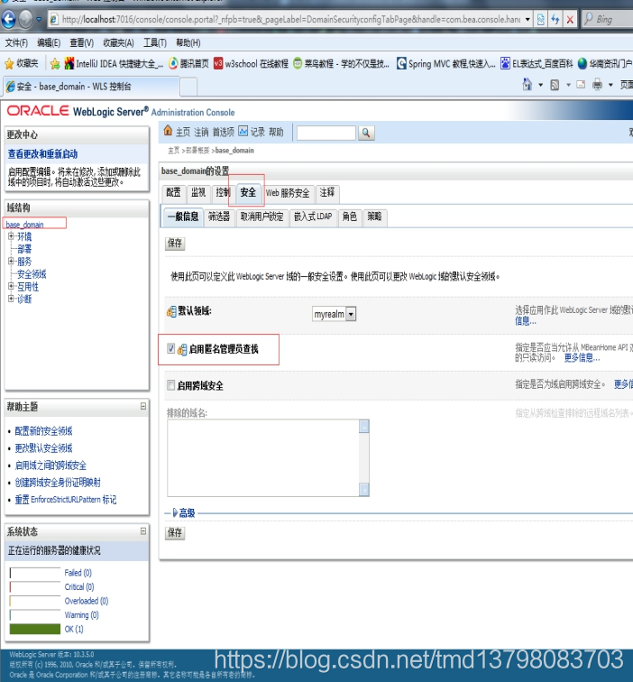633x682 pixels.
Task: Click the 收藏夹 favorites star button
Action: tap(22, 63)
